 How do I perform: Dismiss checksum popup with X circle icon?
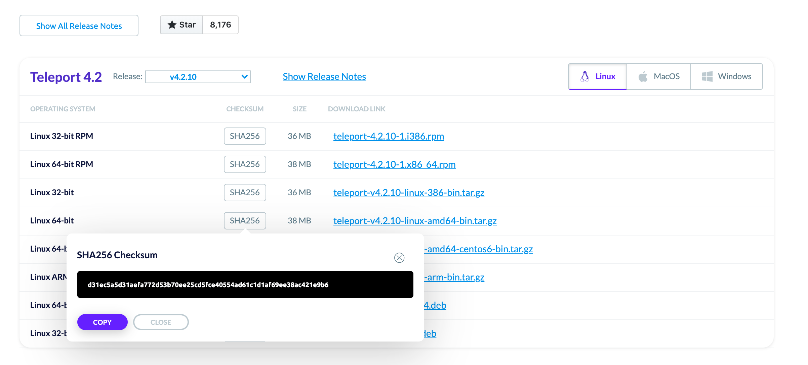coord(399,258)
